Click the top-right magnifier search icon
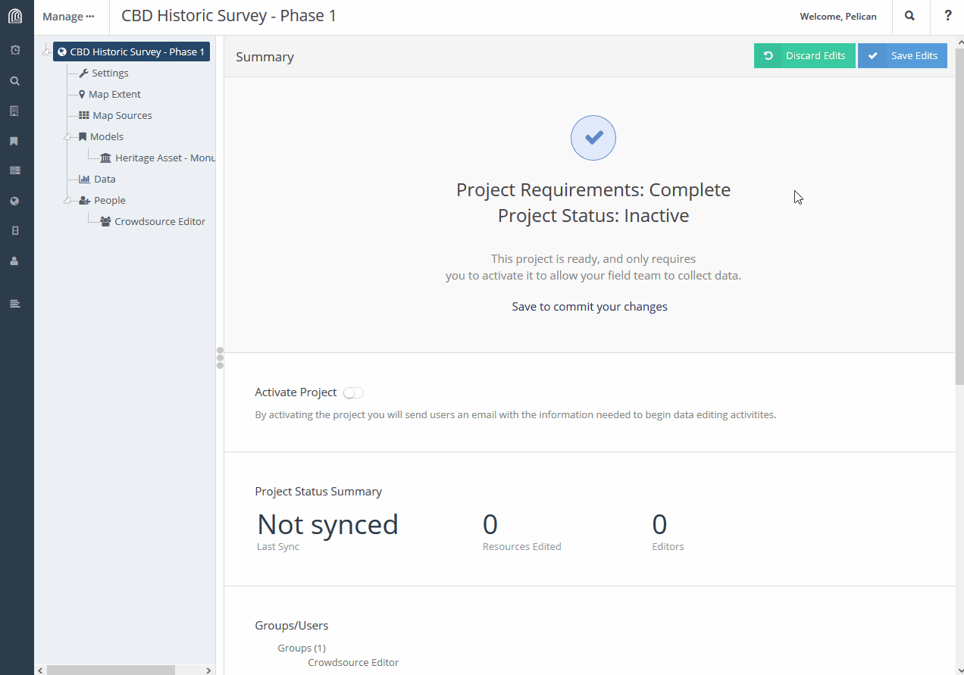 click(910, 16)
